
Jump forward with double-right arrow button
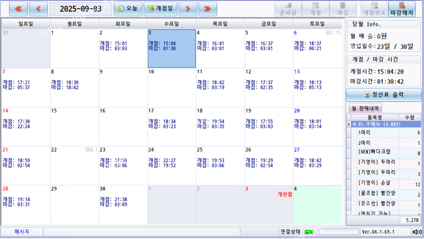(x=208, y=8)
